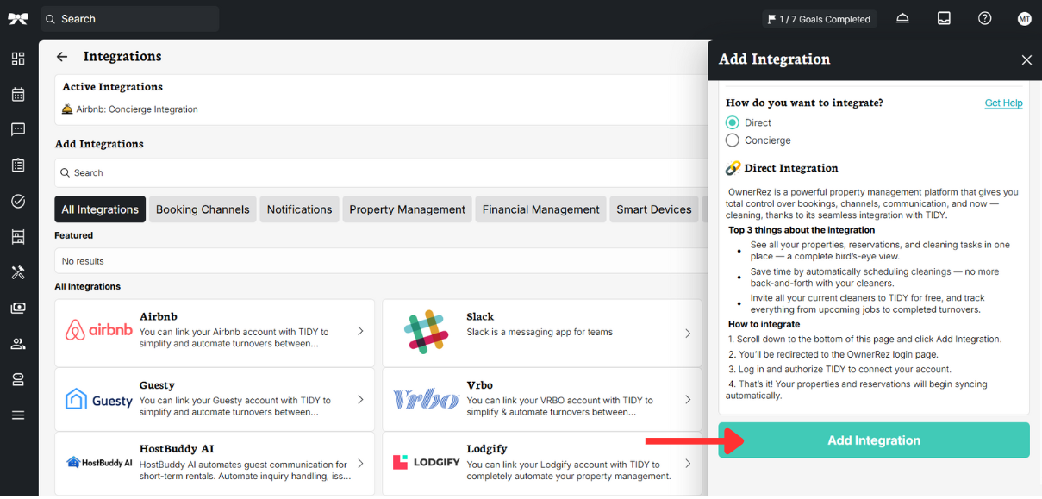
Task: Click the concierge bell icon in top bar
Action: [x=902, y=18]
